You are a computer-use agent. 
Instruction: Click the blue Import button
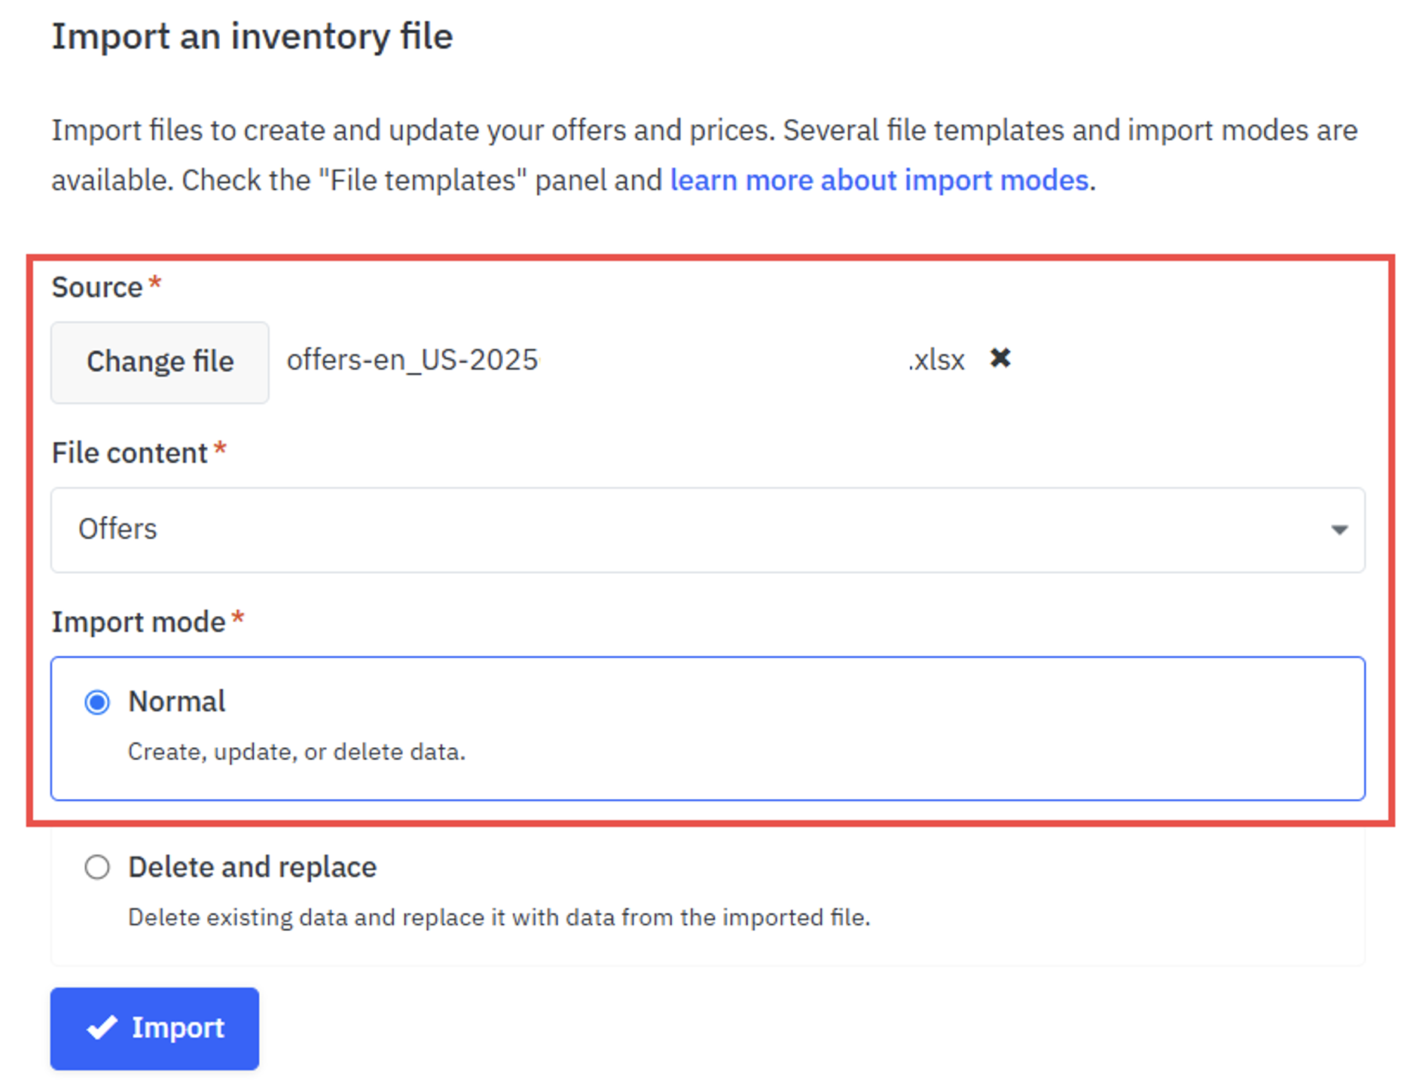tap(154, 1028)
